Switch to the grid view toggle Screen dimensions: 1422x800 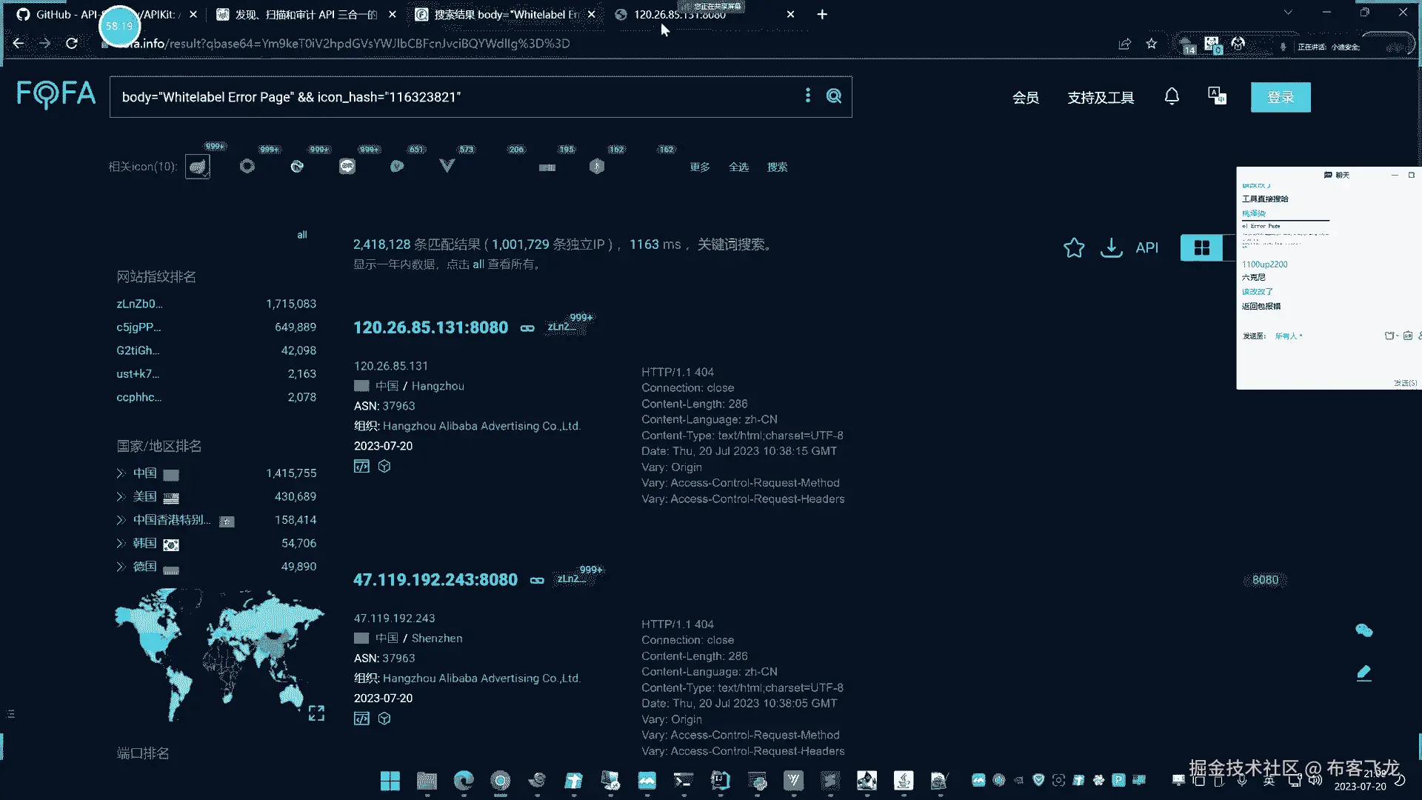point(1201,247)
